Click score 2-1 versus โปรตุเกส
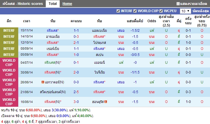The image size is (210, 124). tap(76, 43)
